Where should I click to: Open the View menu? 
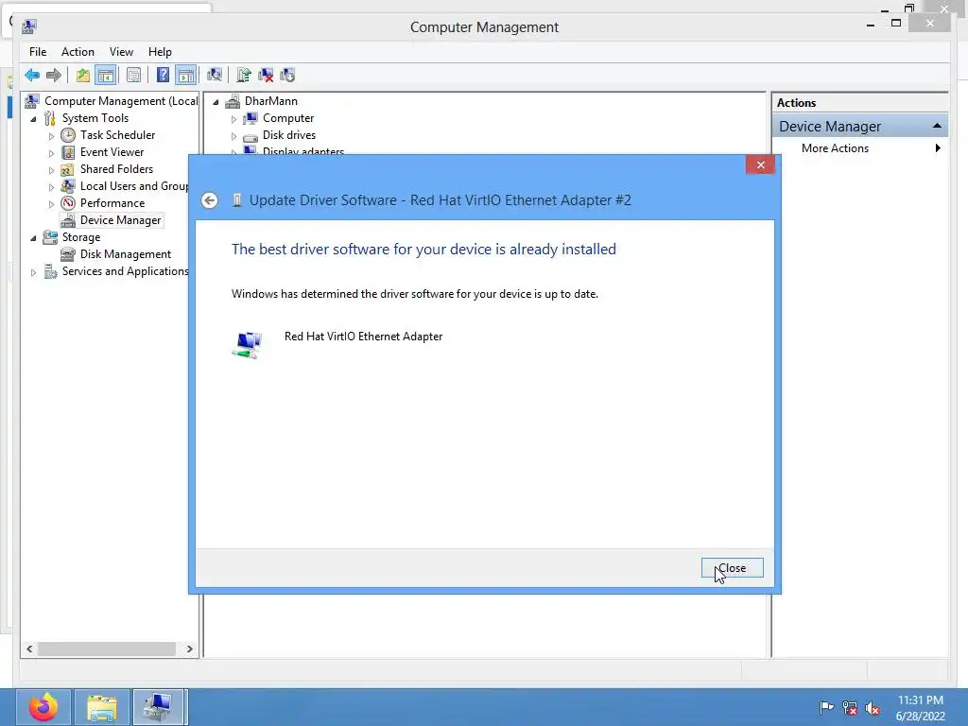pos(121,52)
